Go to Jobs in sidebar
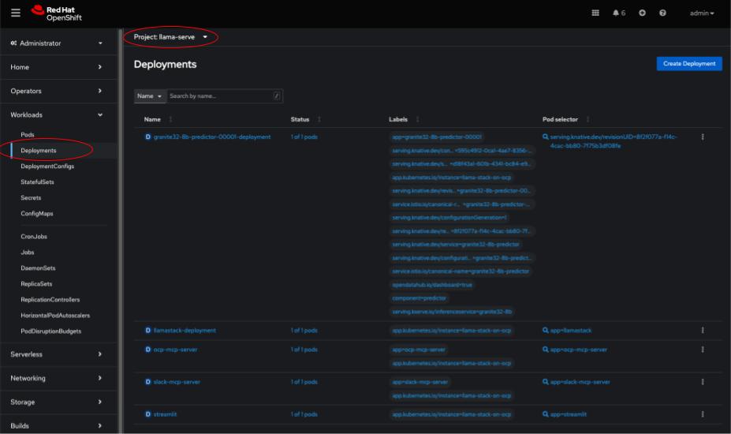This screenshot has width=731, height=434. (28, 252)
